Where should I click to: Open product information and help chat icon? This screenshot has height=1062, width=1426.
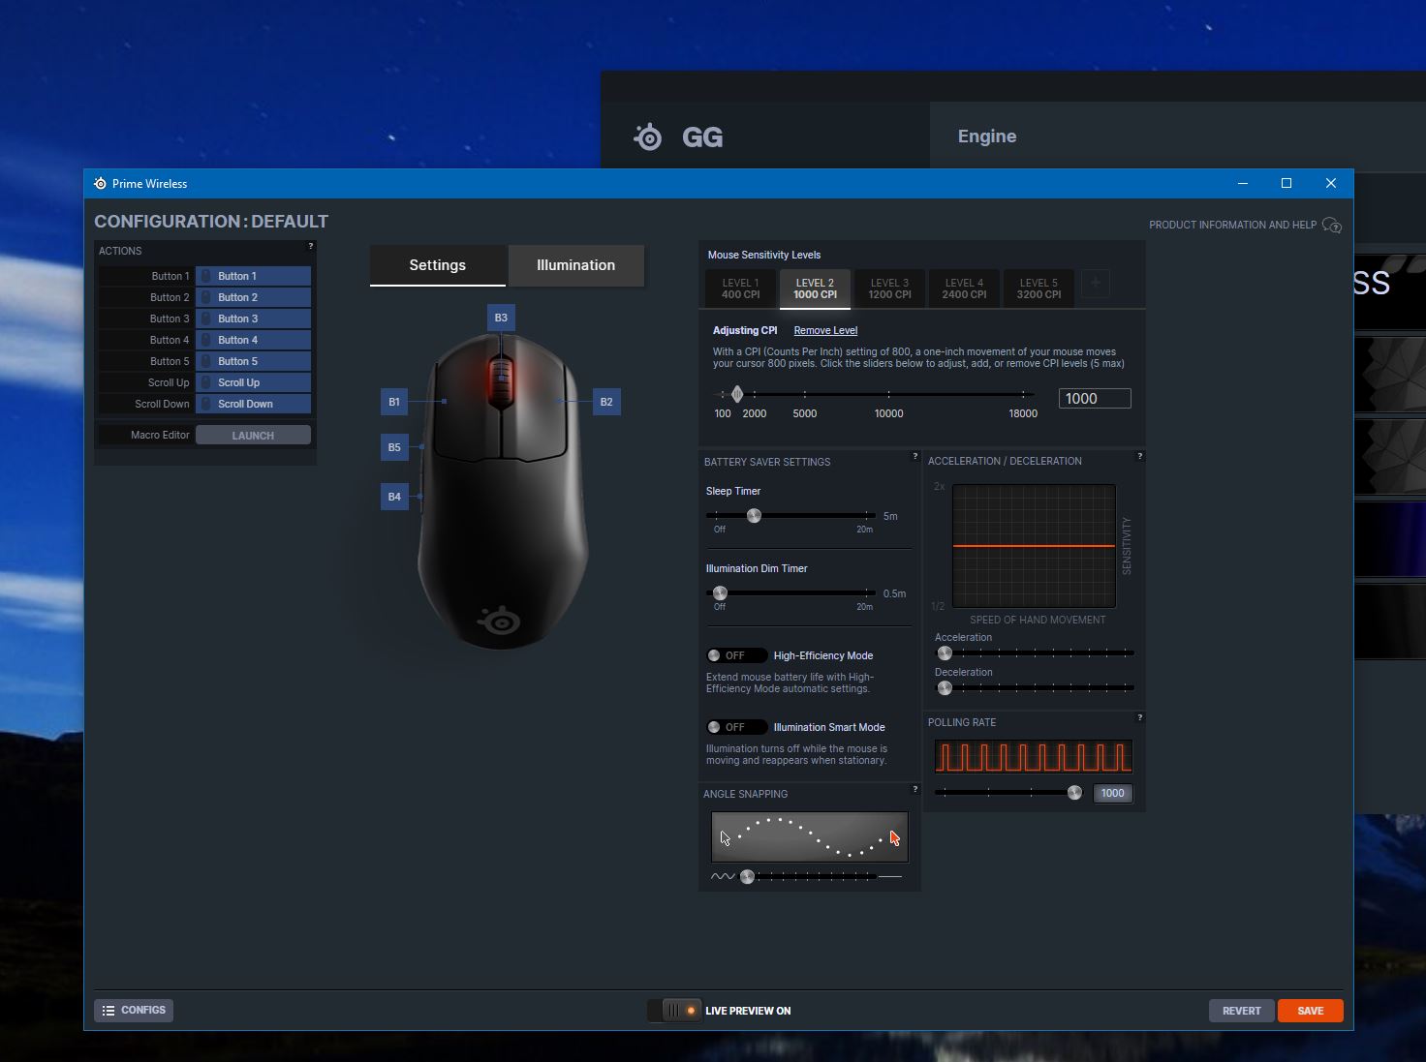click(x=1332, y=226)
